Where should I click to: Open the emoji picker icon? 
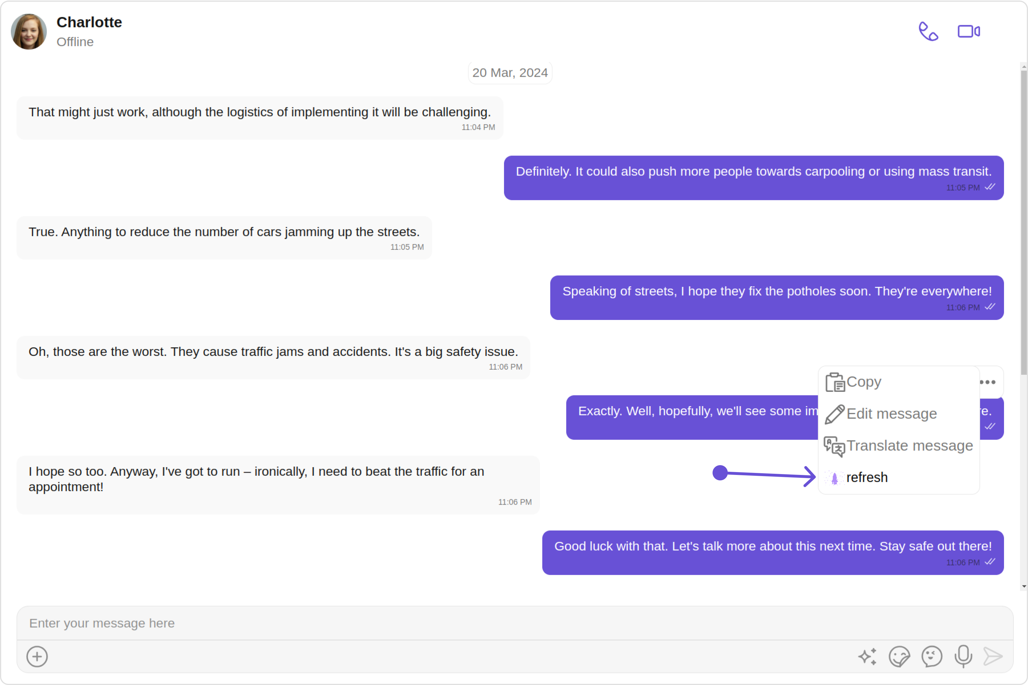(932, 657)
